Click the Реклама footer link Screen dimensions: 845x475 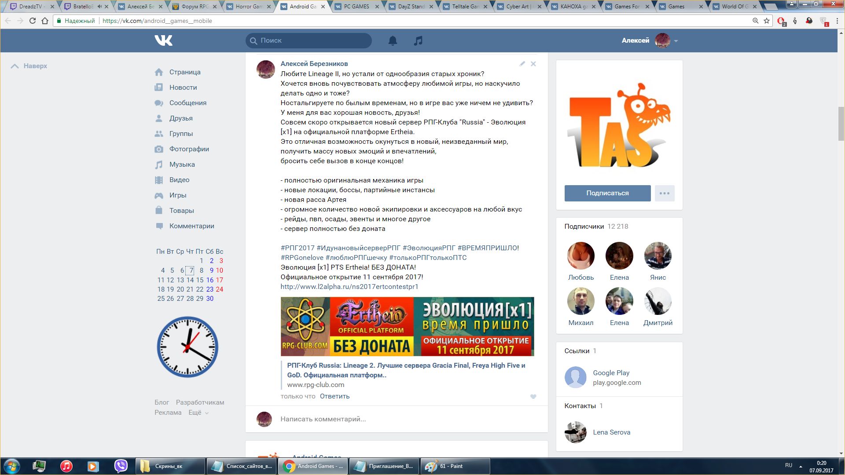coord(168,413)
